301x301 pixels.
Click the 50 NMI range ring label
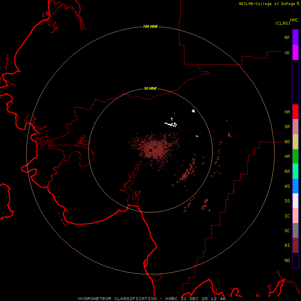point(150,88)
